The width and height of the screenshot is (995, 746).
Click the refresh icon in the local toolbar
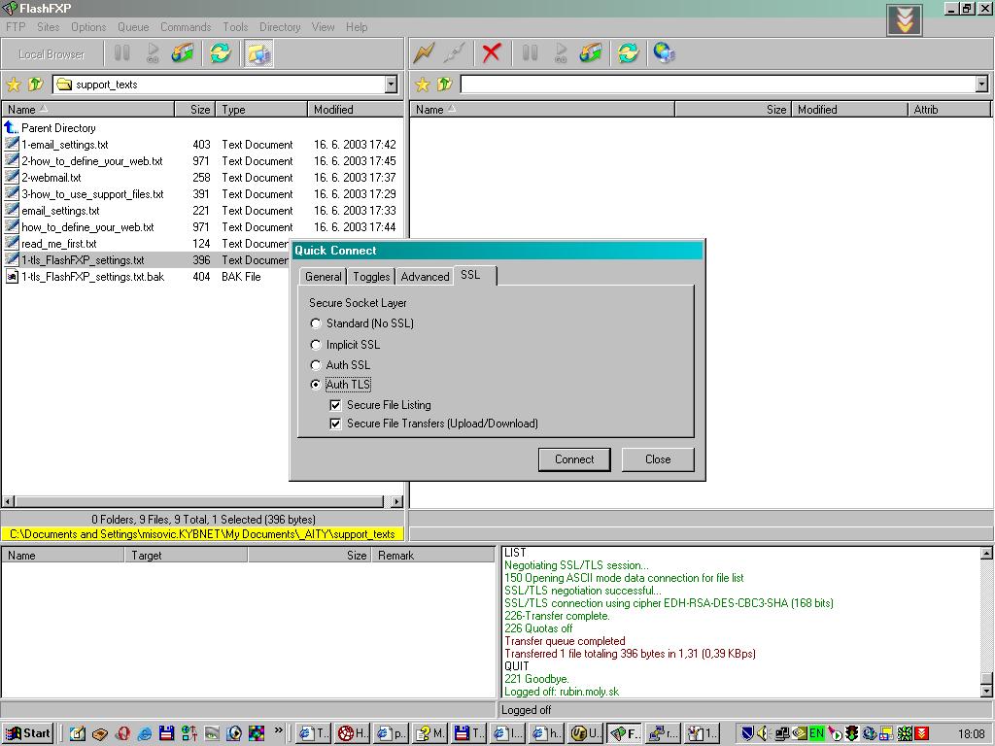221,53
